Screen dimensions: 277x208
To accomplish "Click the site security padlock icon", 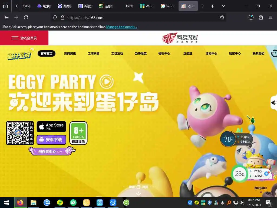I will pyautogui.click(x=62, y=18).
